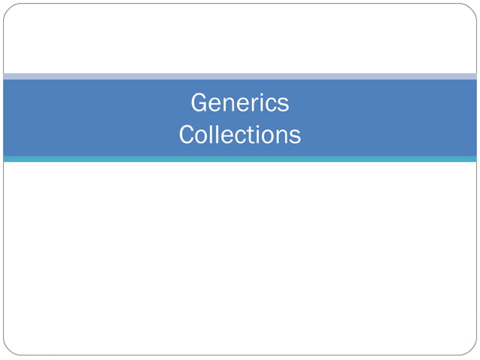Click the blue gap between Generics and Collections

pos(240,119)
